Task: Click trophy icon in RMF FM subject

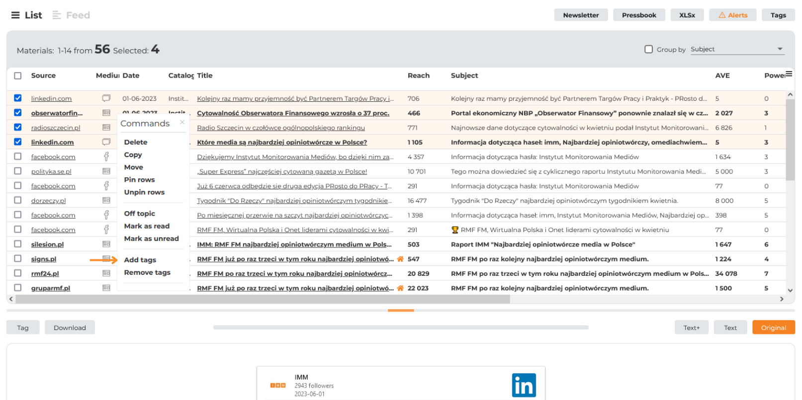Action: [454, 230]
